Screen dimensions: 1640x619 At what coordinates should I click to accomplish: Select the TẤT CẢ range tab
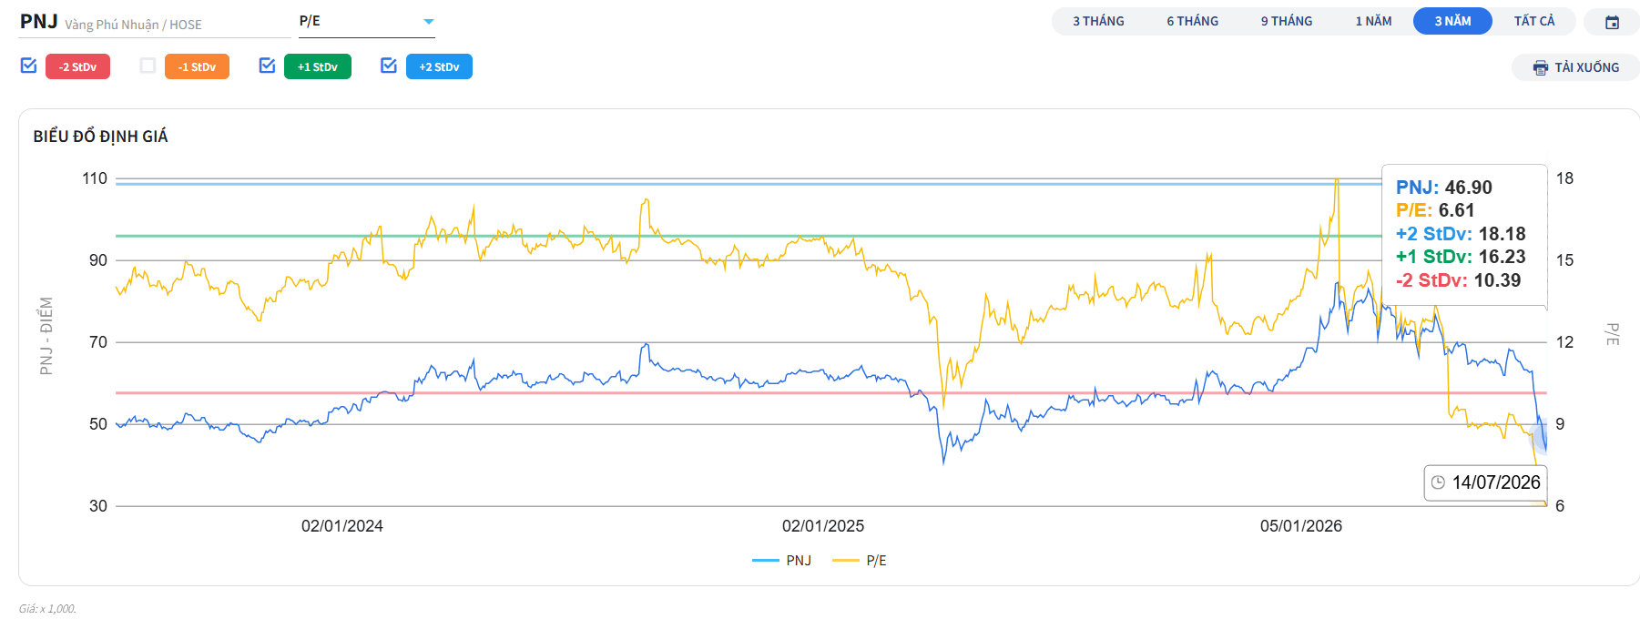(1534, 21)
